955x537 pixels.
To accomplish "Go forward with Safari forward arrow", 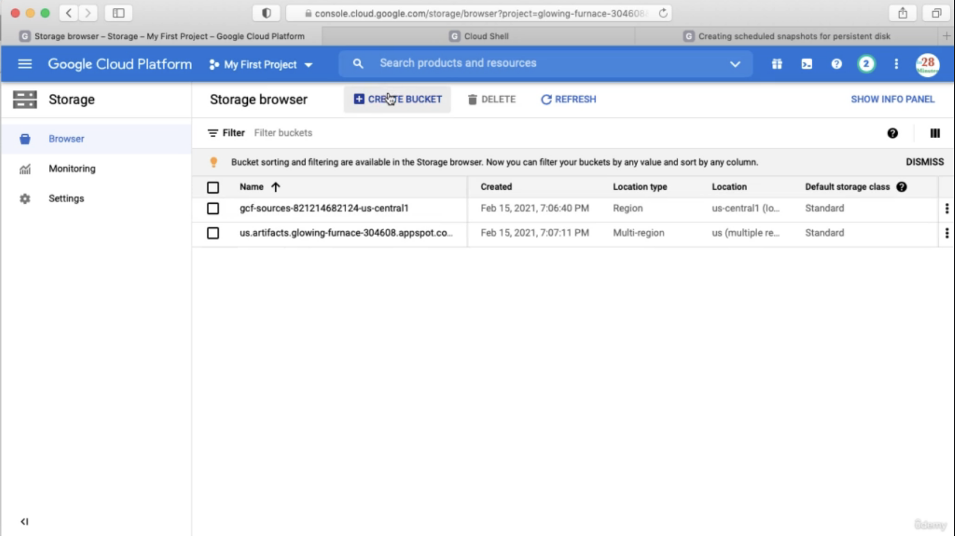I will [88, 13].
